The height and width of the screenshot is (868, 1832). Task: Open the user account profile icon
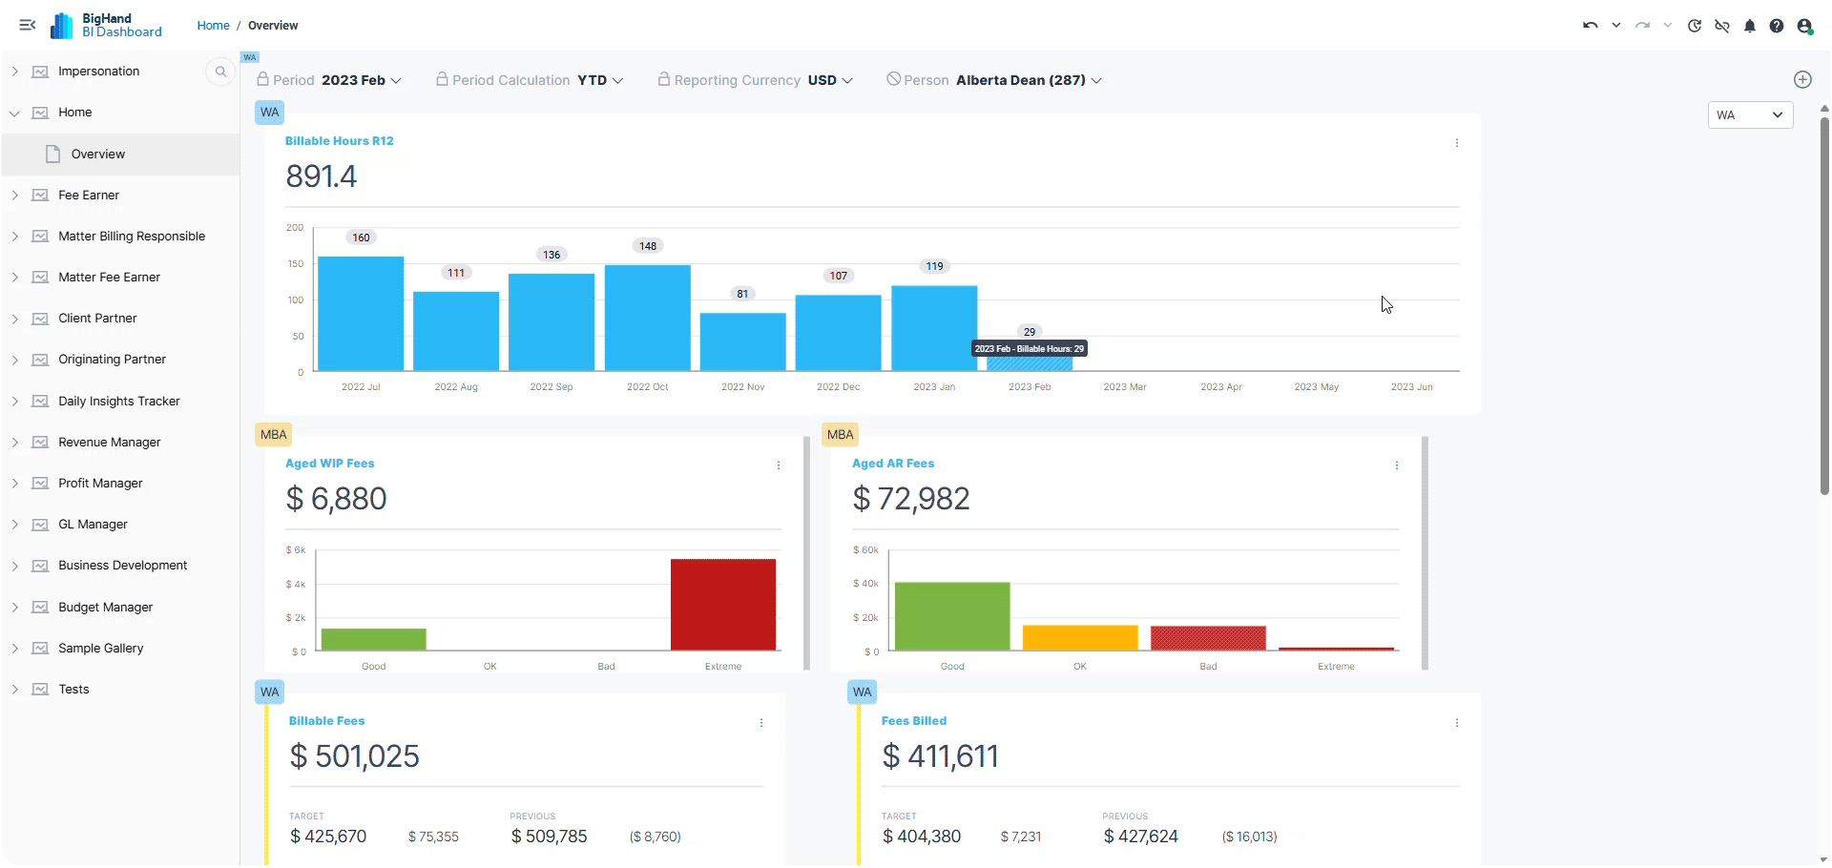(x=1804, y=26)
